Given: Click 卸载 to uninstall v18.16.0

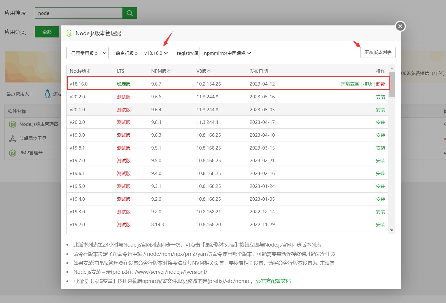Looking at the screenshot, I should click(x=380, y=84).
